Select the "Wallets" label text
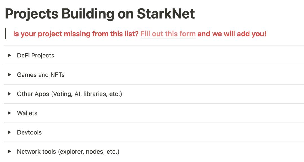The image size is (304, 162). tap(27, 113)
